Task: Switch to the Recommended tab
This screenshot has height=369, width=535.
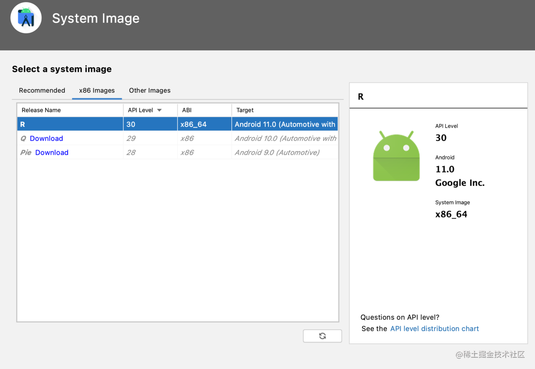Action: [42, 91]
